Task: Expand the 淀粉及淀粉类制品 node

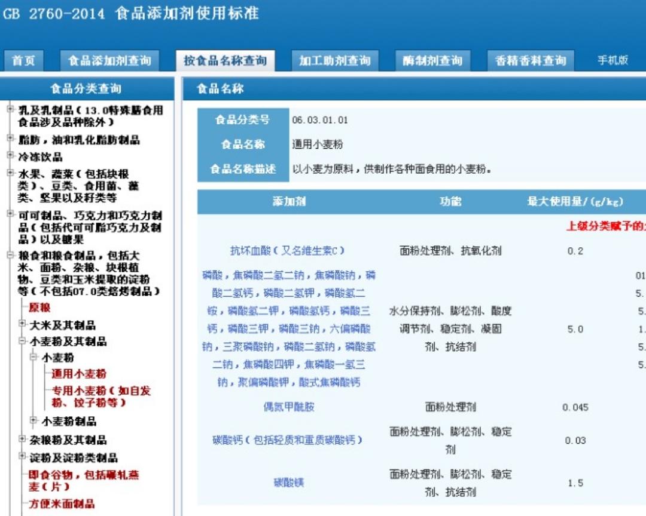Action: tap(23, 457)
